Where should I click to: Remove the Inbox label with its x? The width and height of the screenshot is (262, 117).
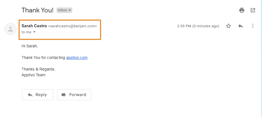(x=70, y=10)
